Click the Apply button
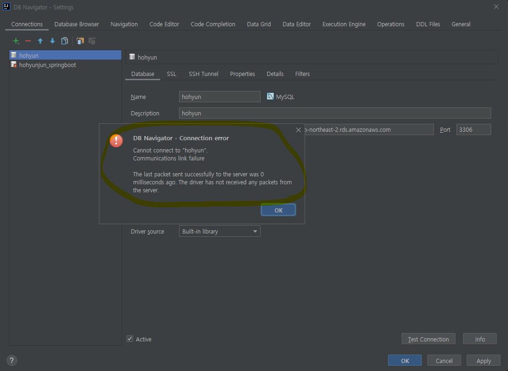This screenshot has width=508, height=371. (x=484, y=361)
